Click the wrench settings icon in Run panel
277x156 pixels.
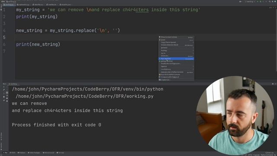point(4,90)
